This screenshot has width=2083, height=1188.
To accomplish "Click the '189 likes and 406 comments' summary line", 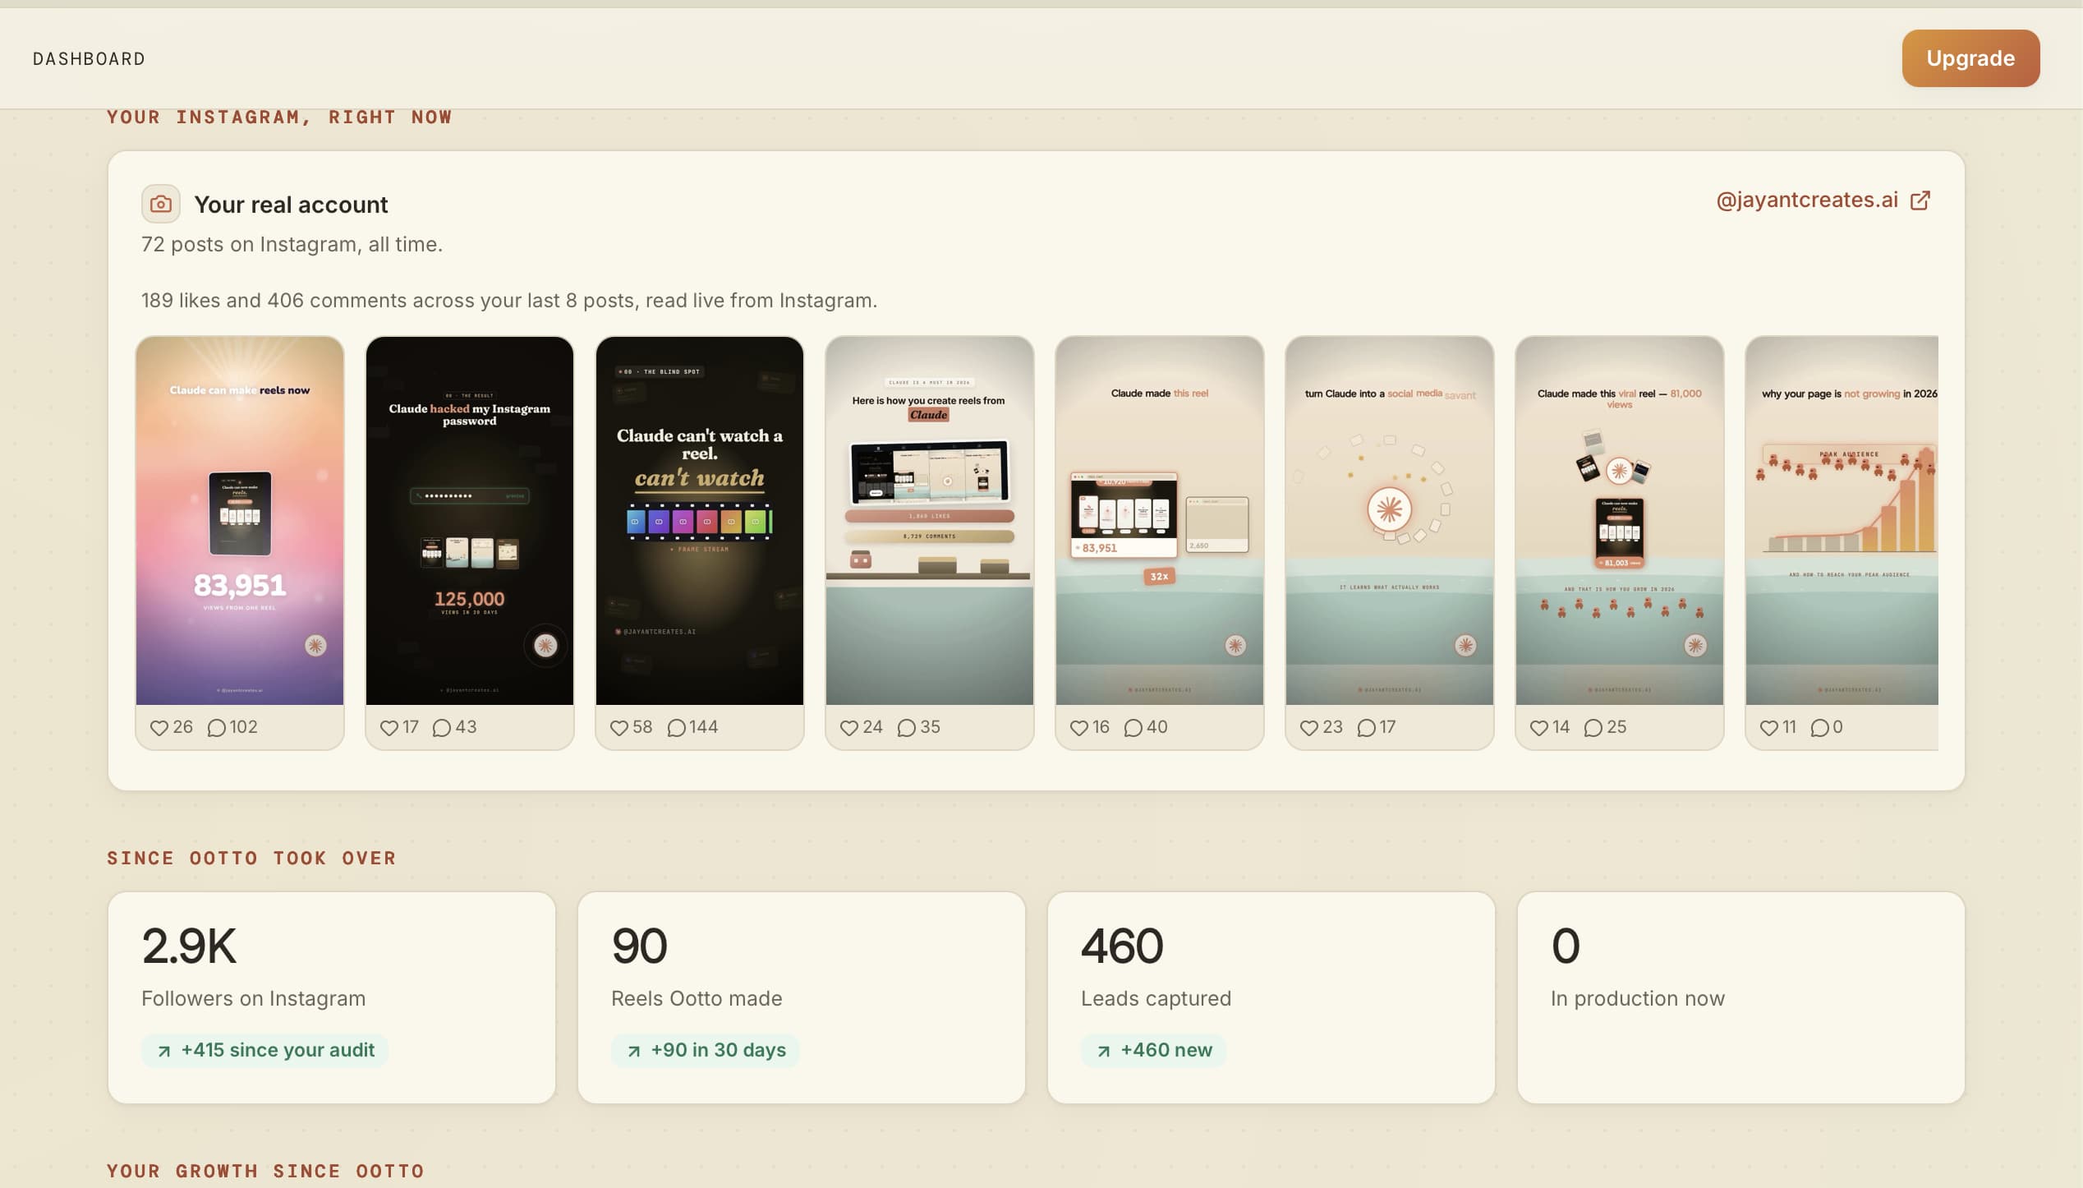I will 508,301.
